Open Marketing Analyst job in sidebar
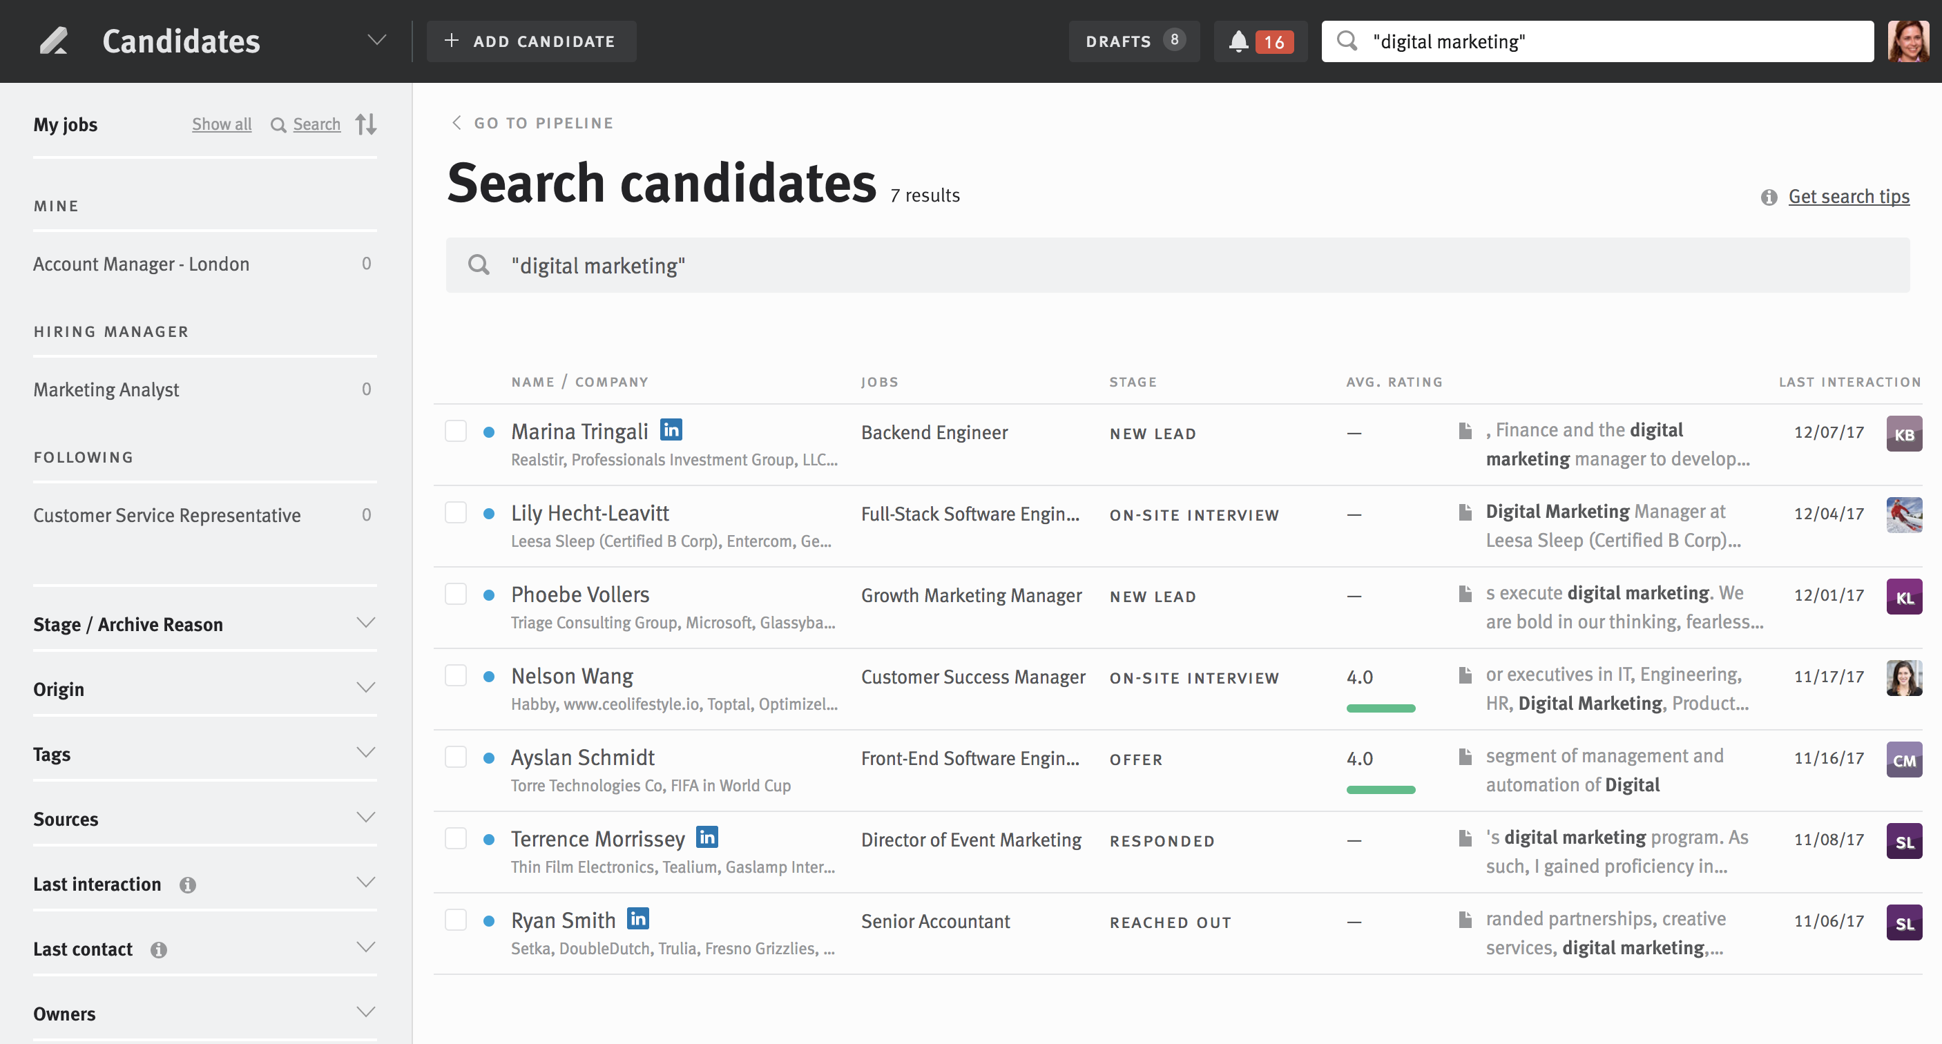 (x=106, y=389)
